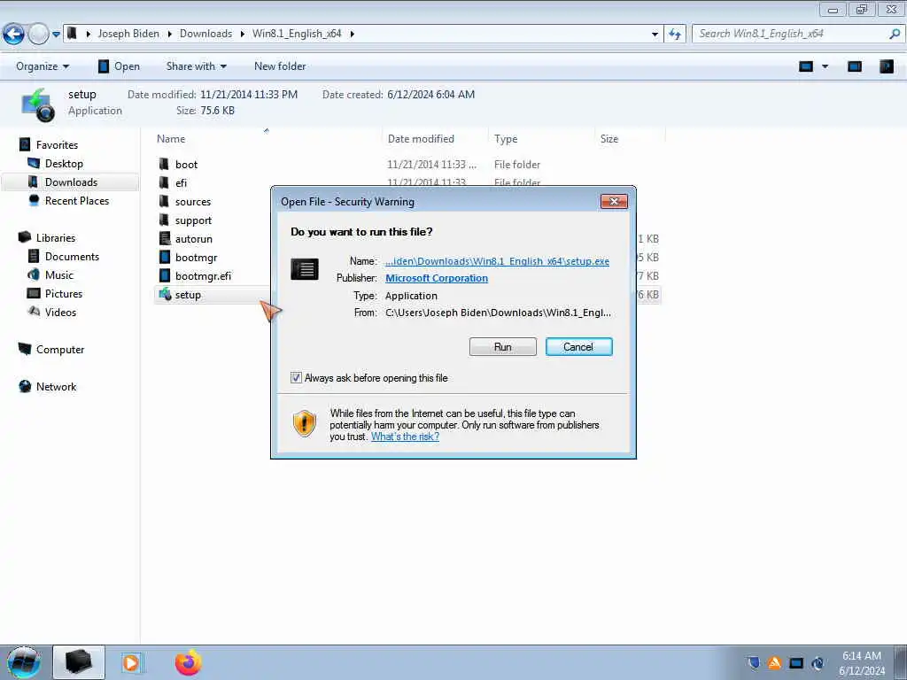The image size is (907, 680).
Task: Click the What's the risk? link
Action: click(x=405, y=437)
